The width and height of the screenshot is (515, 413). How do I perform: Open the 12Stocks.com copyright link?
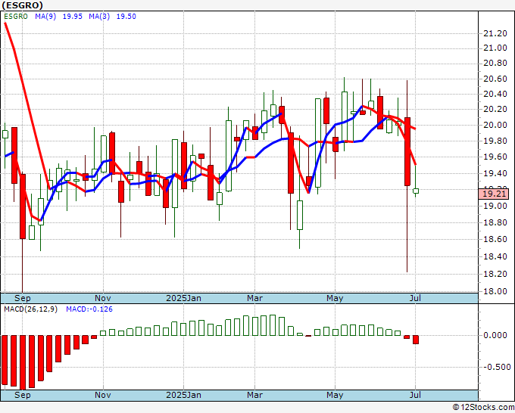(483, 408)
